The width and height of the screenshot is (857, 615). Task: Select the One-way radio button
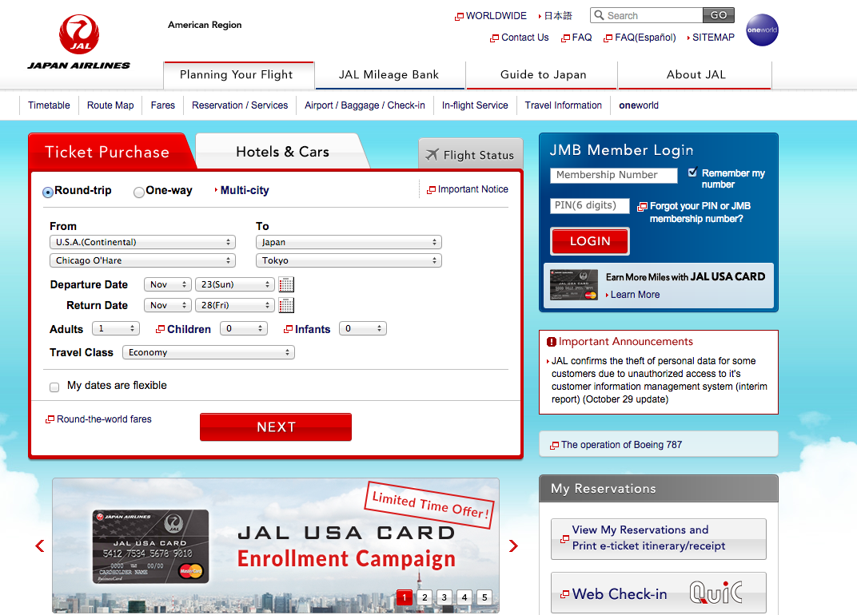pos(139,192)
